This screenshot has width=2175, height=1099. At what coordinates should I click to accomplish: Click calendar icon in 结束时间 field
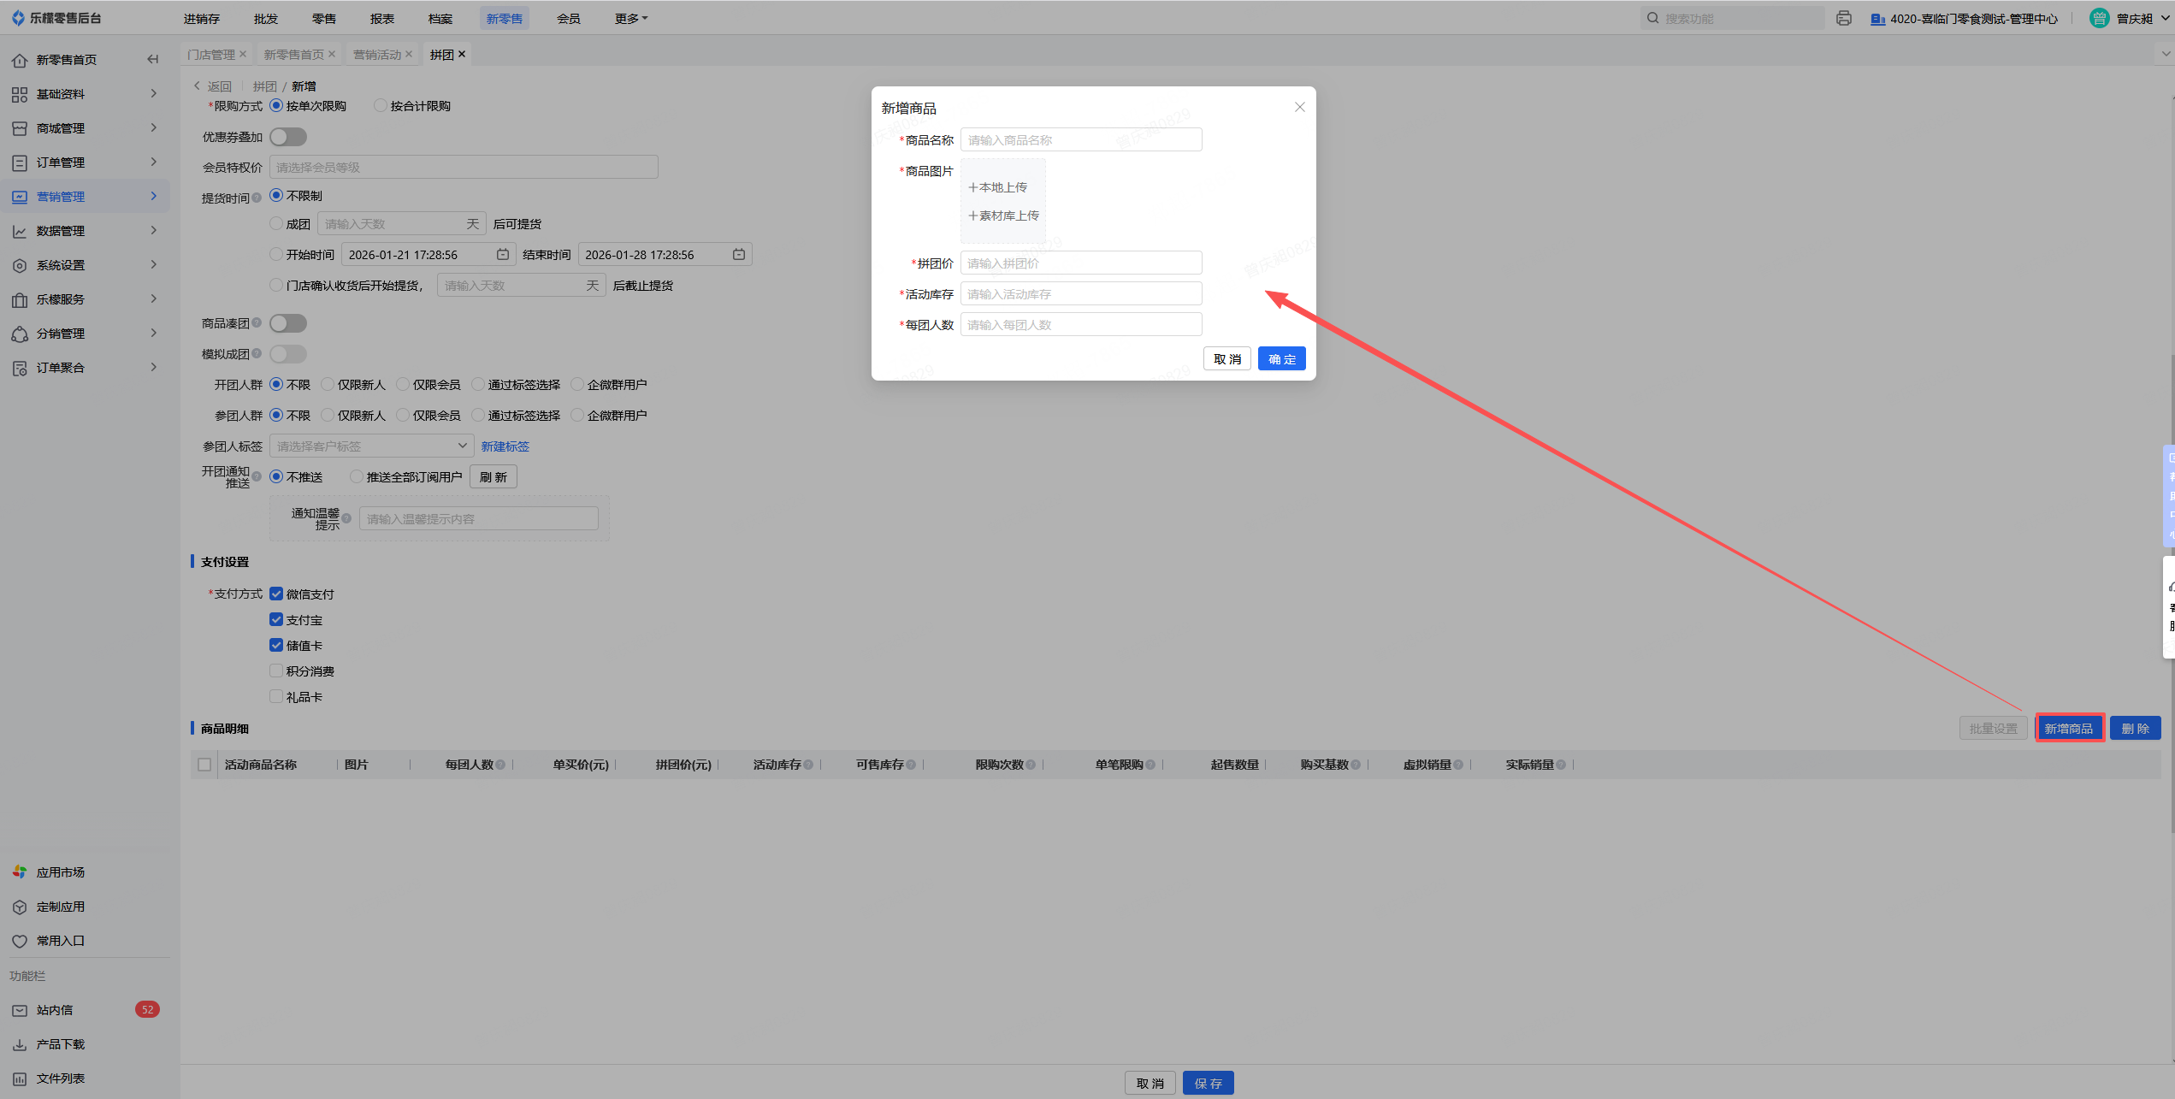pos(739,254)
